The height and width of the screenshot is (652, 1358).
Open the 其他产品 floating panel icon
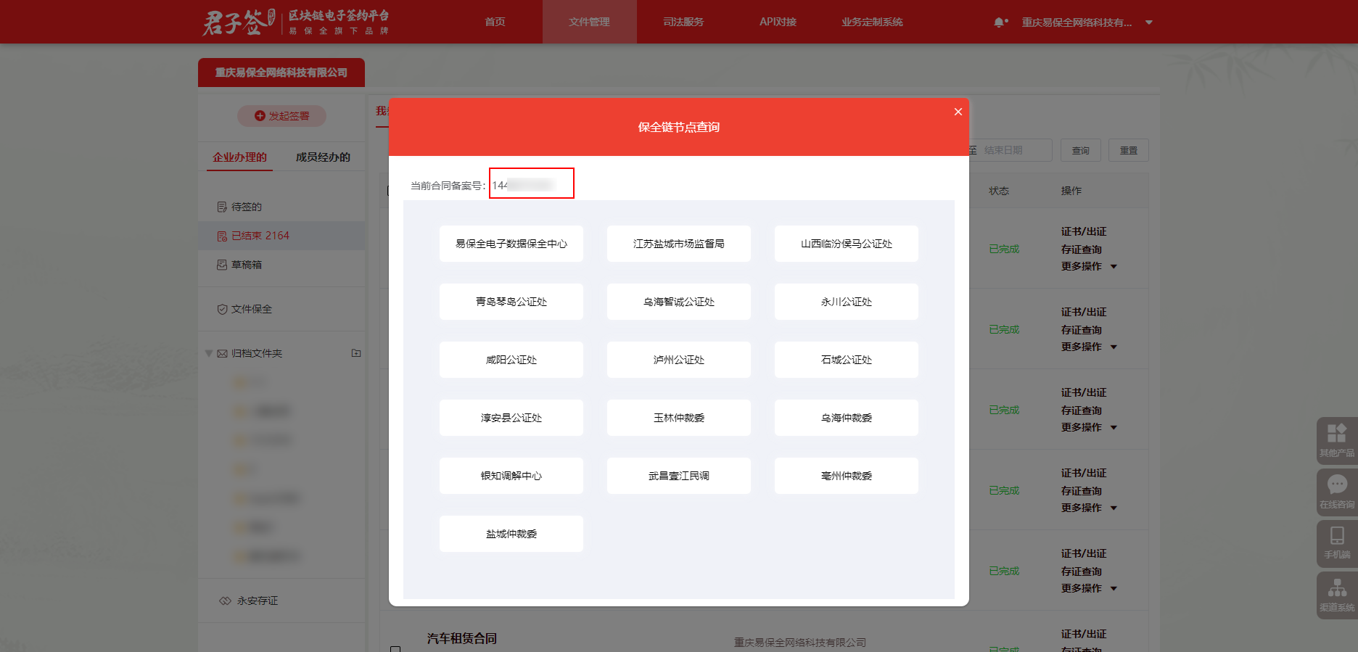1336,440
